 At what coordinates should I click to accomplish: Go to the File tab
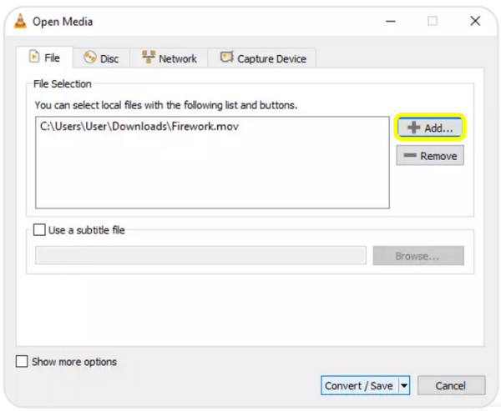pyautogui.click(x=45, y=58)
